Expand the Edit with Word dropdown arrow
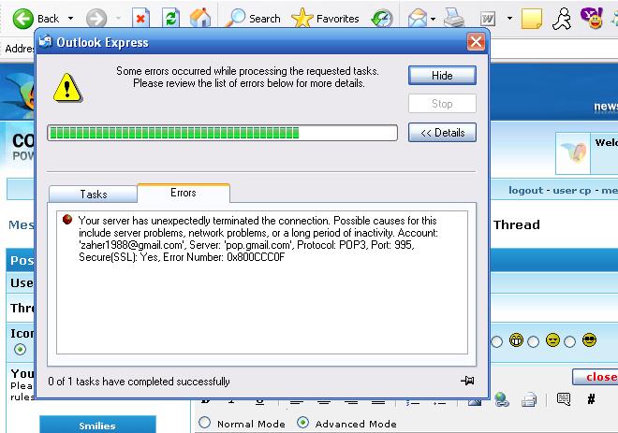 pos(509,18)
